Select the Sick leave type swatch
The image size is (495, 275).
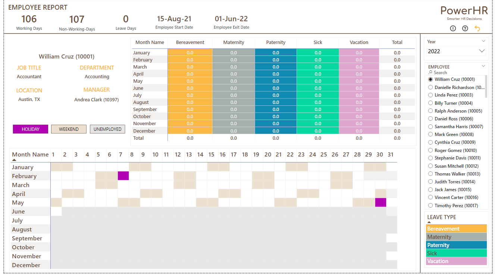tap(457, 253)
